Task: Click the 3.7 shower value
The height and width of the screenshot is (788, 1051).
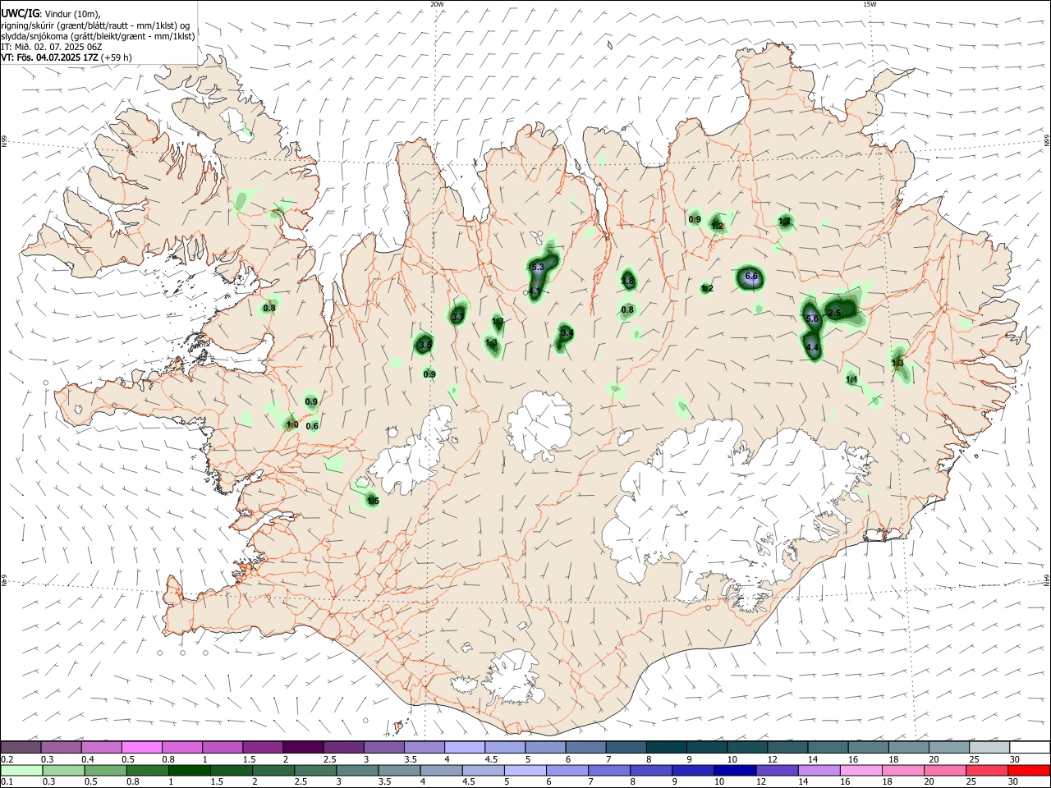Action: [x=458, y=317]
